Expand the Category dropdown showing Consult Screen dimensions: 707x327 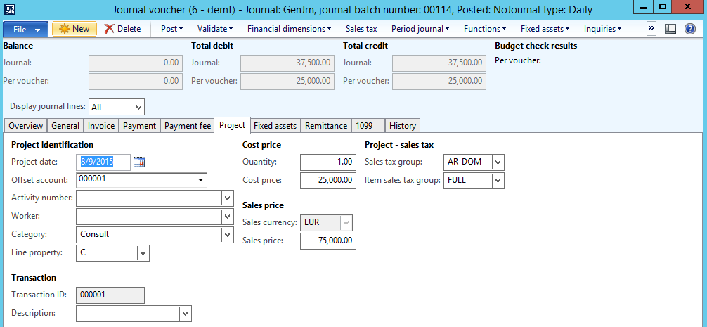(227, 235)
